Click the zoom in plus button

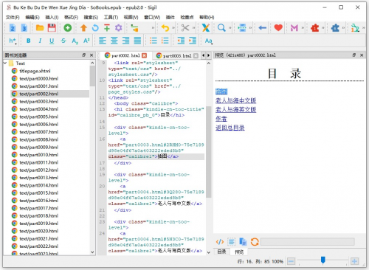pyautogui.click(x=354, y=261)
